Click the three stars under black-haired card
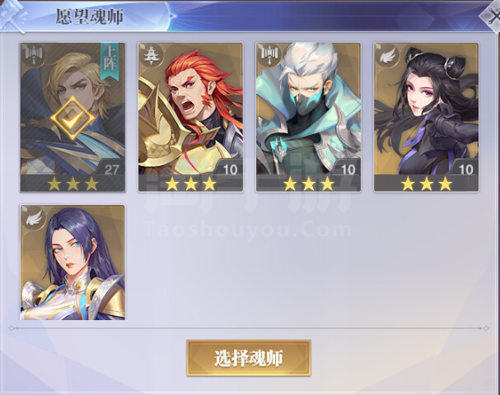 [427, 184]
